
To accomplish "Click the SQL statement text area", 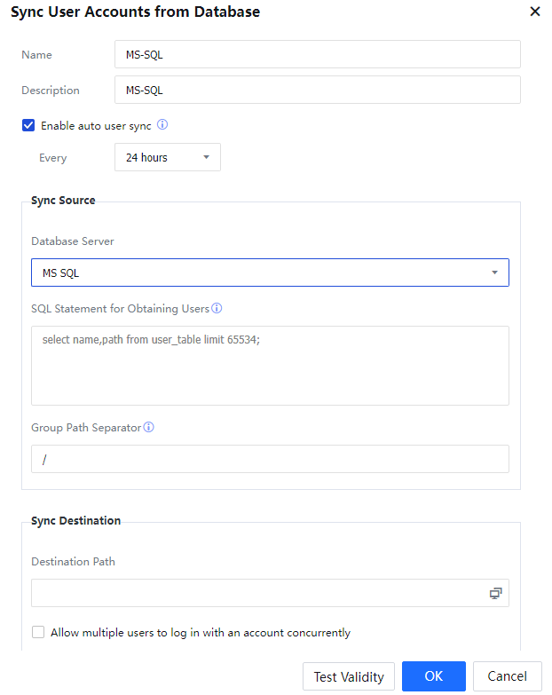I will (x=270, y=366).
